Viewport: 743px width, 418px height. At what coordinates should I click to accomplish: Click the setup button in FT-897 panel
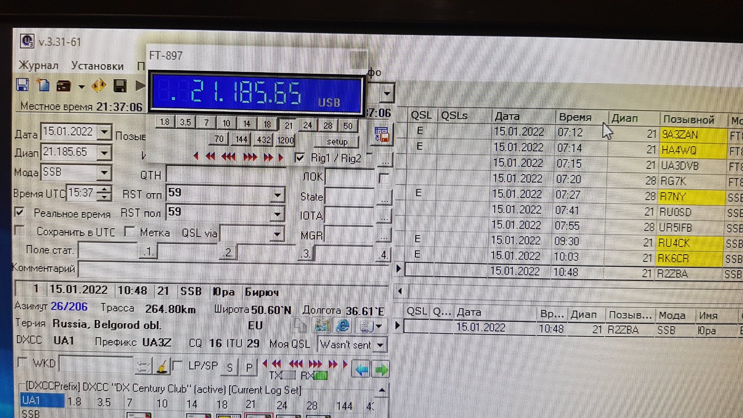(x=337, y=142)
